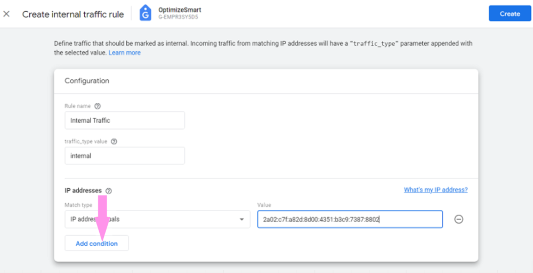Screen dimensions: 533x273
Task: Remove the IP address condition row
Action: click(x=458, y=219)
